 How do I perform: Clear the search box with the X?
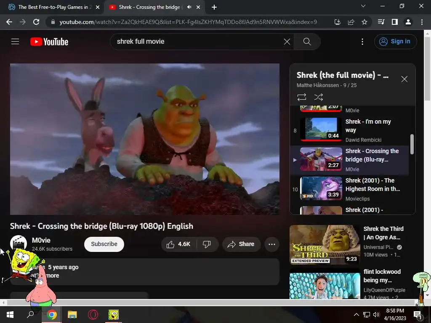coord(287,42)
